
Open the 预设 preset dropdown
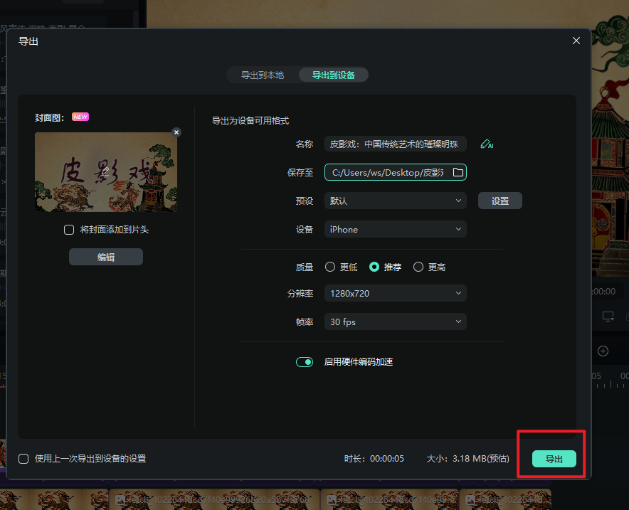[x=395, y=201]
